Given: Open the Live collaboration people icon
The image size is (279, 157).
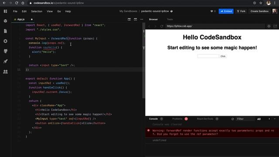Looking at the screenshot, I should tap(6, 72).
